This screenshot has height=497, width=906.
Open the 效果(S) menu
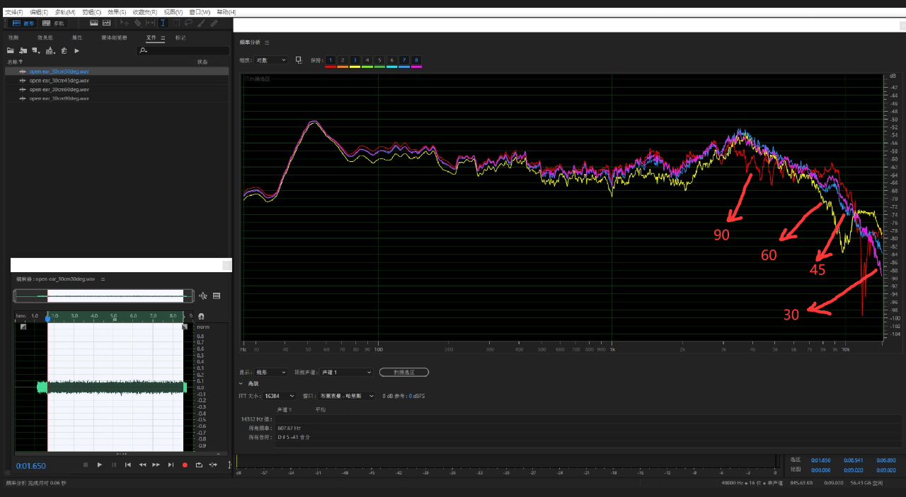click(116, 12)
